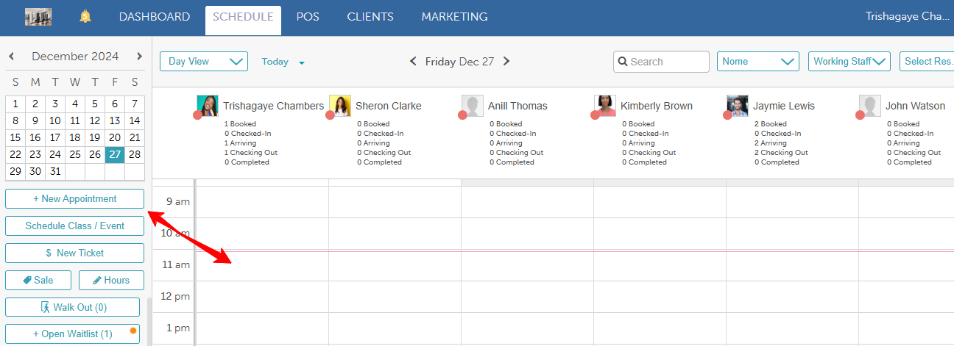Click the Anill Thomas staff name

[517, 106]
